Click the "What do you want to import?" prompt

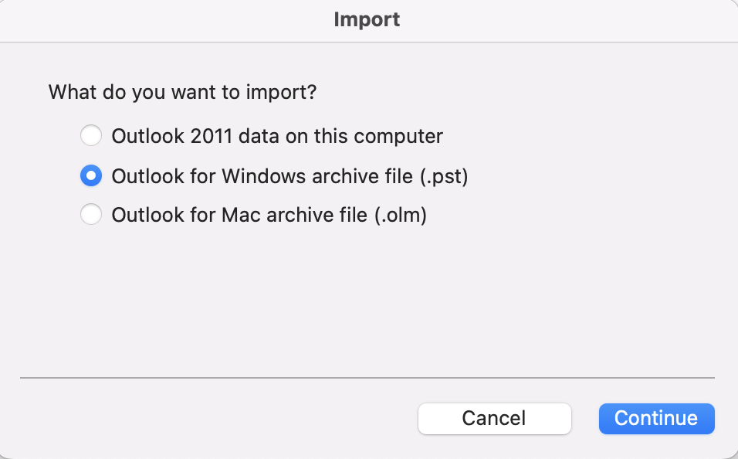click(182, 92)
